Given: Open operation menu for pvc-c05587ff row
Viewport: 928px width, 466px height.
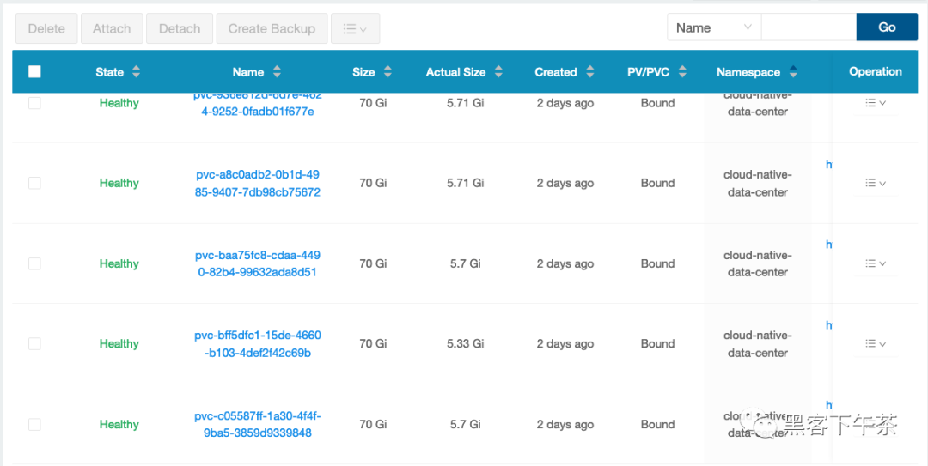Looking at the screenshot, I should click(x=876, y=424).
